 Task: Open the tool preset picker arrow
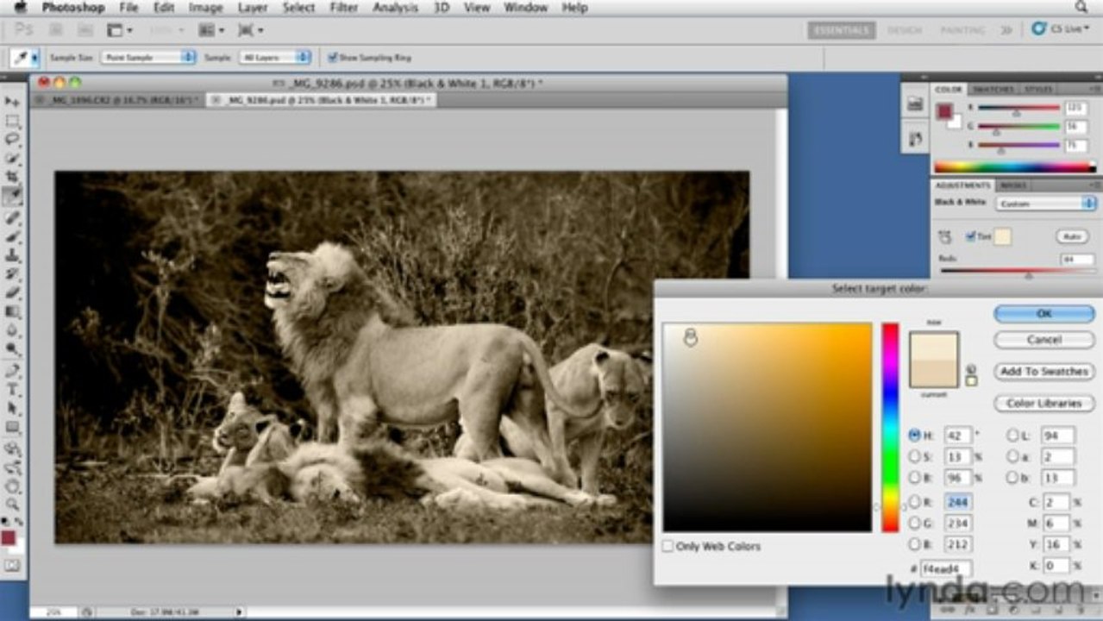click(x=35, y=58)
